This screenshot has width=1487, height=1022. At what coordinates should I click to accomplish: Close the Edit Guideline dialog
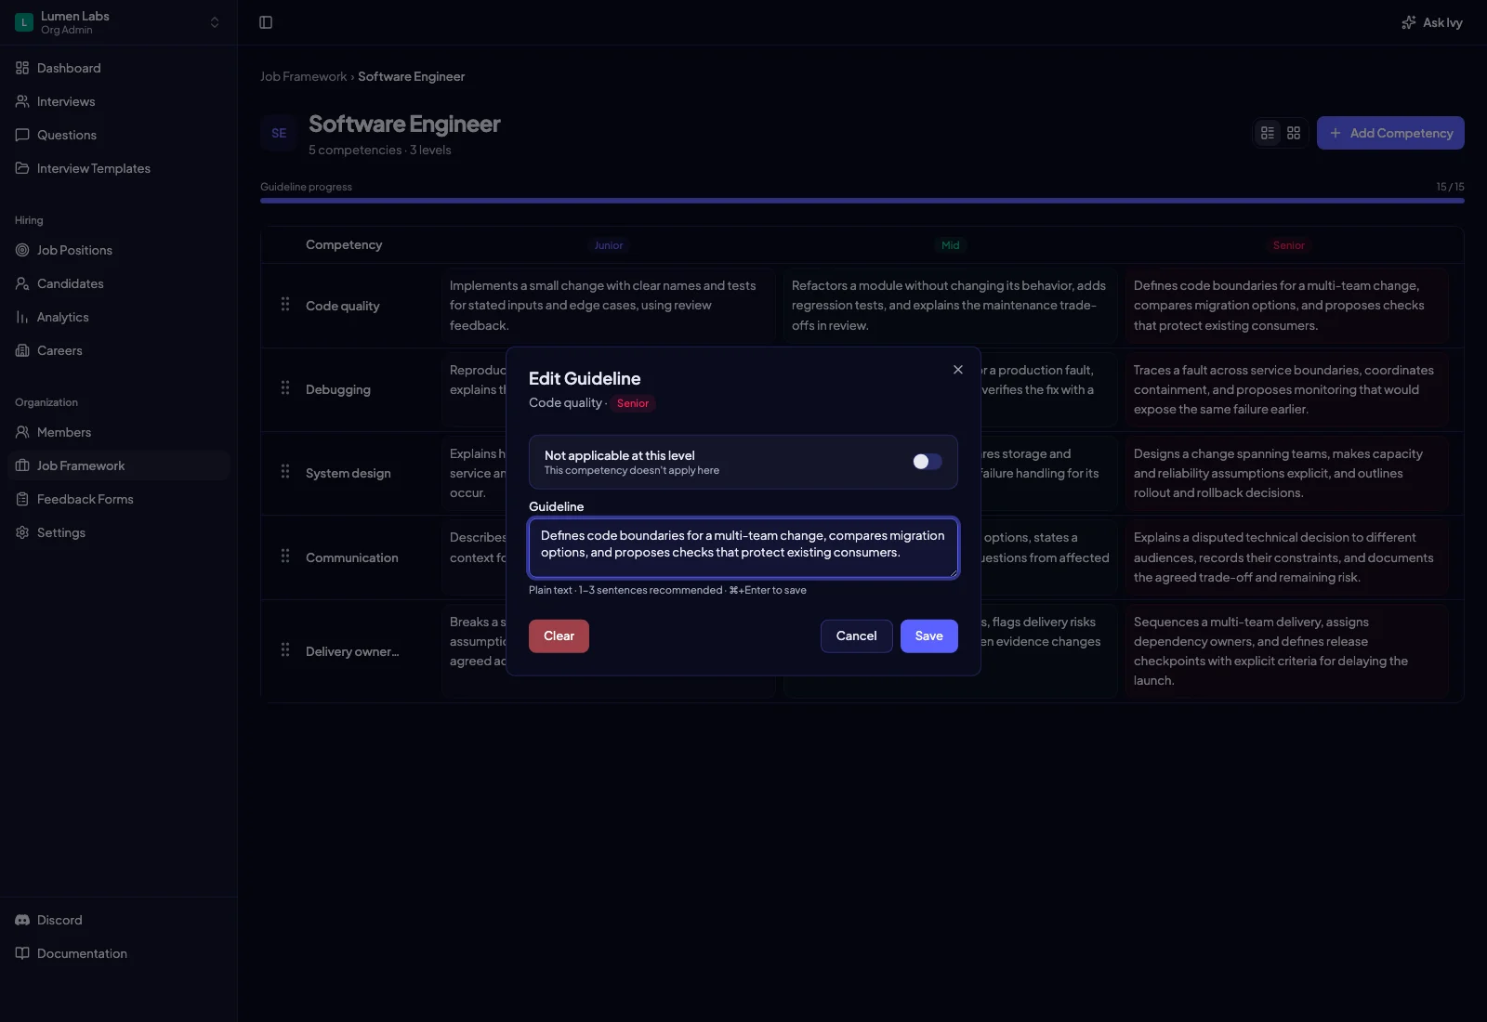pos(958,370)
